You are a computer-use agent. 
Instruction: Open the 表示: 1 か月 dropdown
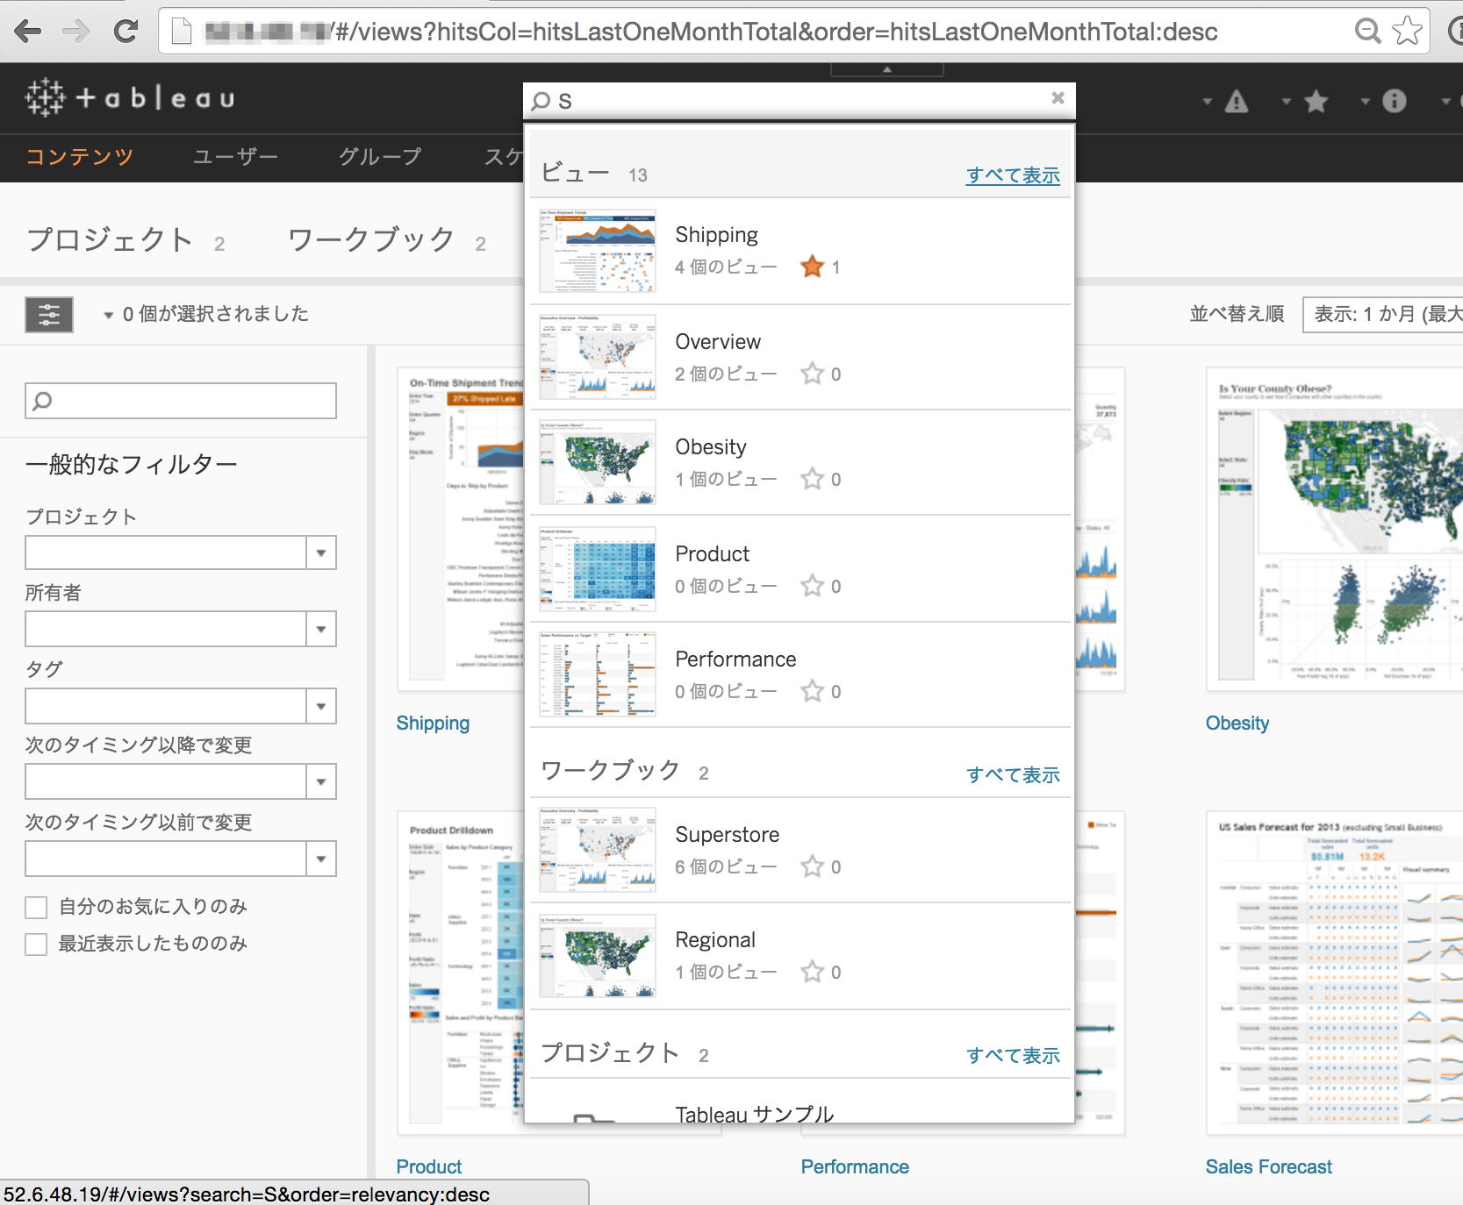tap(1381, 314)
